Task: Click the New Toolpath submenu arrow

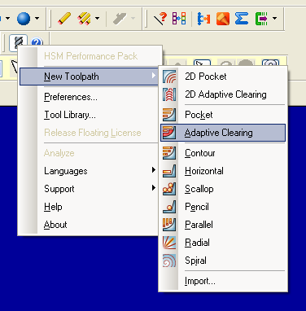Action: click(154, 75)
